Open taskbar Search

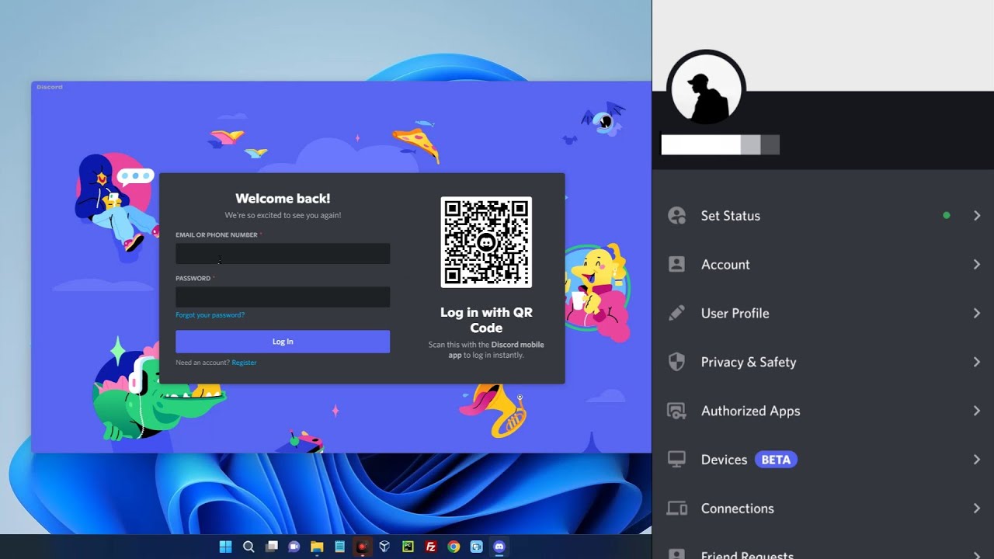248,547
